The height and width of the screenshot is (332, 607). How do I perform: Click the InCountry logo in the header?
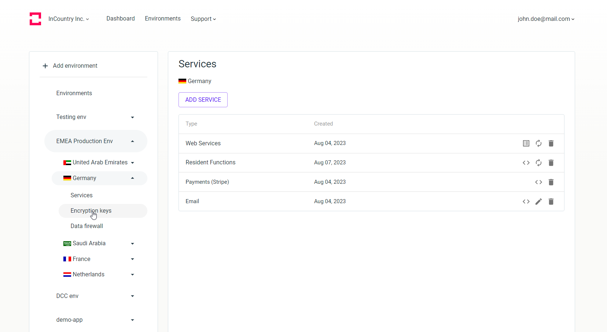coord(35,19)
